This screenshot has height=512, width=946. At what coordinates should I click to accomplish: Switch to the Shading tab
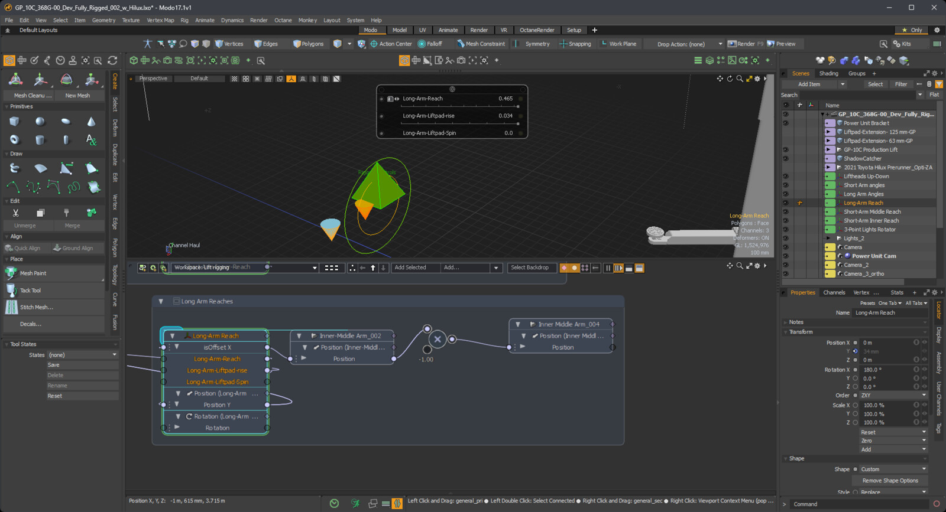click(x=828, y=74)
